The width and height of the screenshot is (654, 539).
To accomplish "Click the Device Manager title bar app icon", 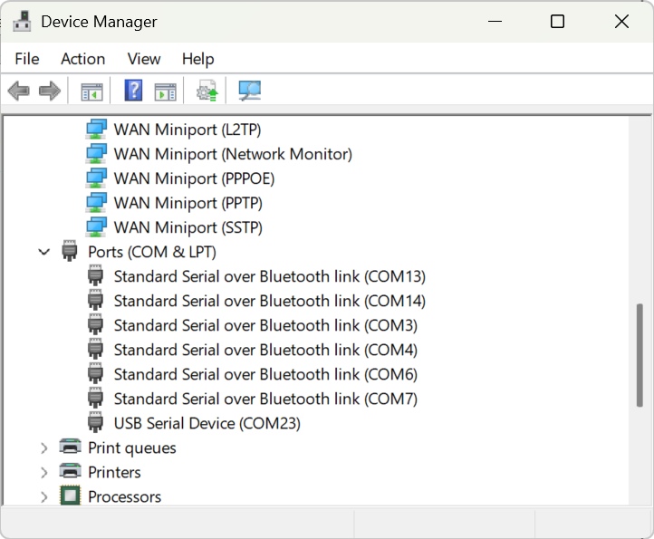I will 22,21.
